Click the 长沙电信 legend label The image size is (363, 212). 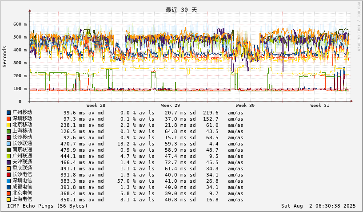tap(22, 175)
